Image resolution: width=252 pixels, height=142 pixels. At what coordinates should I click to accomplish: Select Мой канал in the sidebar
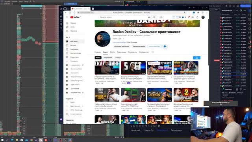point(75,41)
